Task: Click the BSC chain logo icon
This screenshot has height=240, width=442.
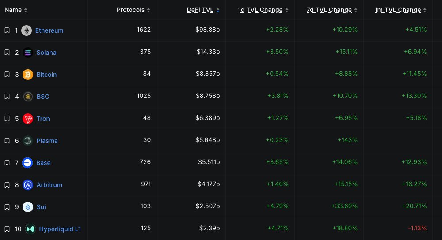Action: [28, 97]
